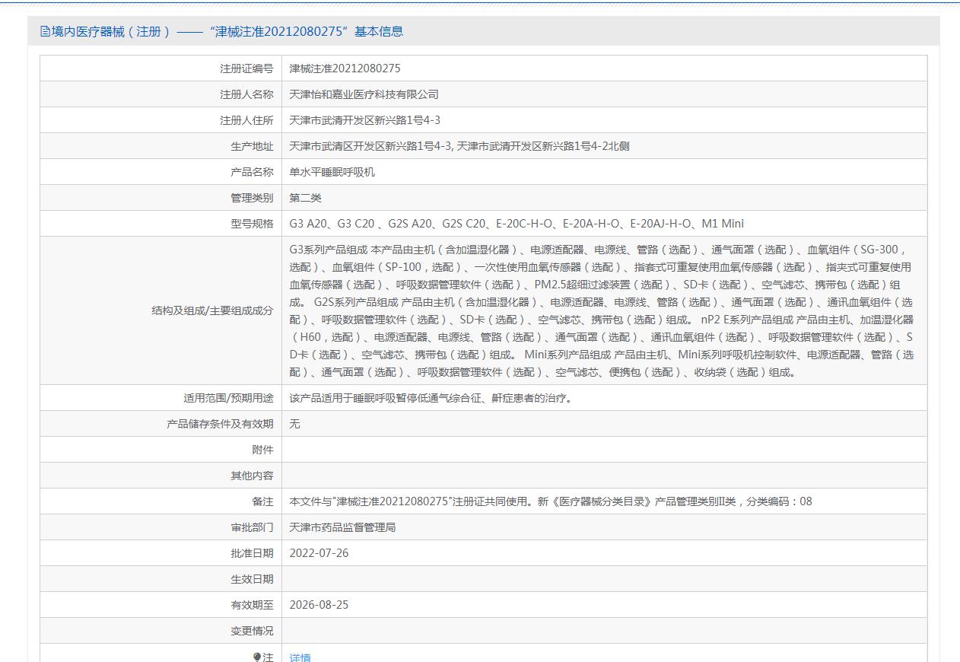Click the management category value 第二类
Image resolution: width=960 pixels, height=662 pixels.
(x=306, y=198)
